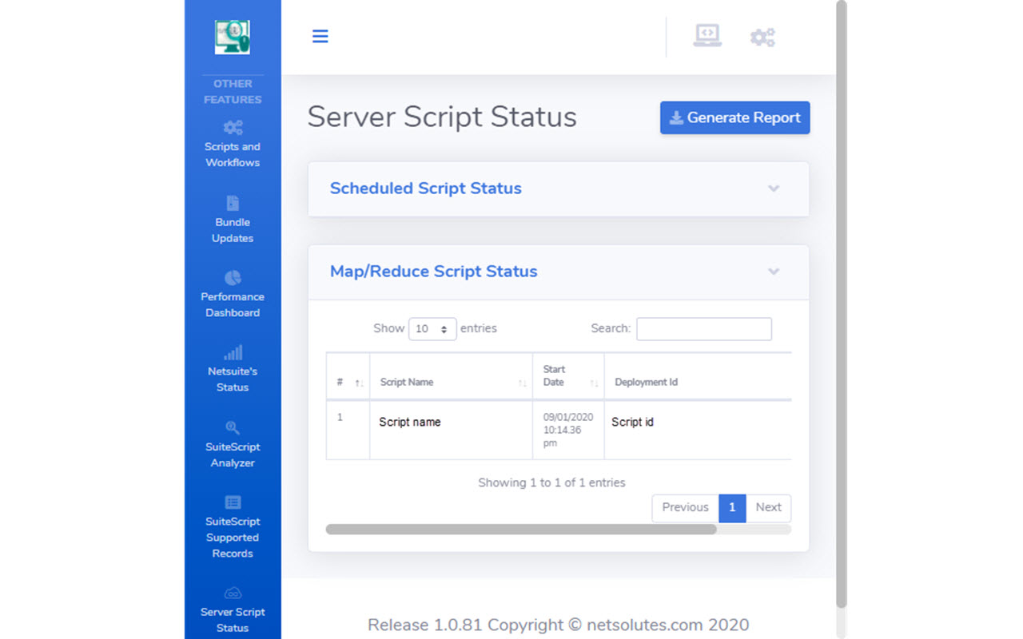Screen dimensions: 1023x639
Task: Click the code laptop icon in the header
Action: 707,36
